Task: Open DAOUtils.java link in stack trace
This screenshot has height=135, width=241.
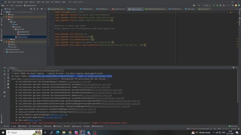Action: point(59,115)
